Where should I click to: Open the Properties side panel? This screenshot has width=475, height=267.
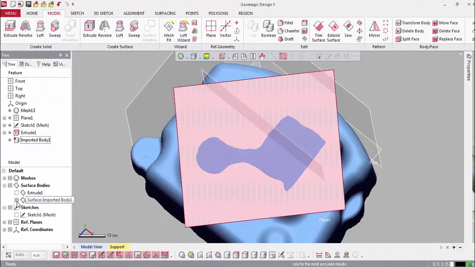click(469, 67)
